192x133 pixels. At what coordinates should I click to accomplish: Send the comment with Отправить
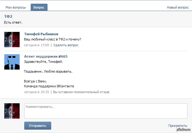[x=38, y=126]
